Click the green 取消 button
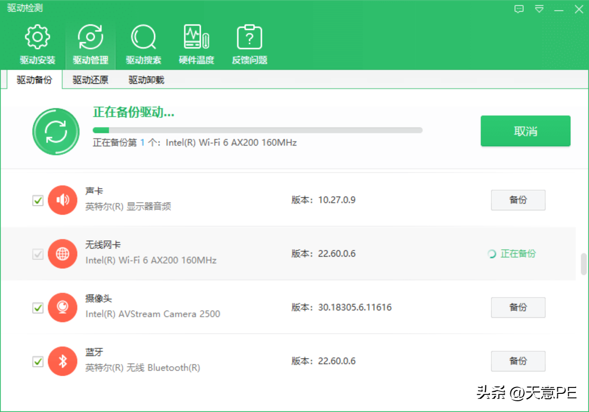The height and width of the screenshot is (412, 589). click(x=525, y=131)
